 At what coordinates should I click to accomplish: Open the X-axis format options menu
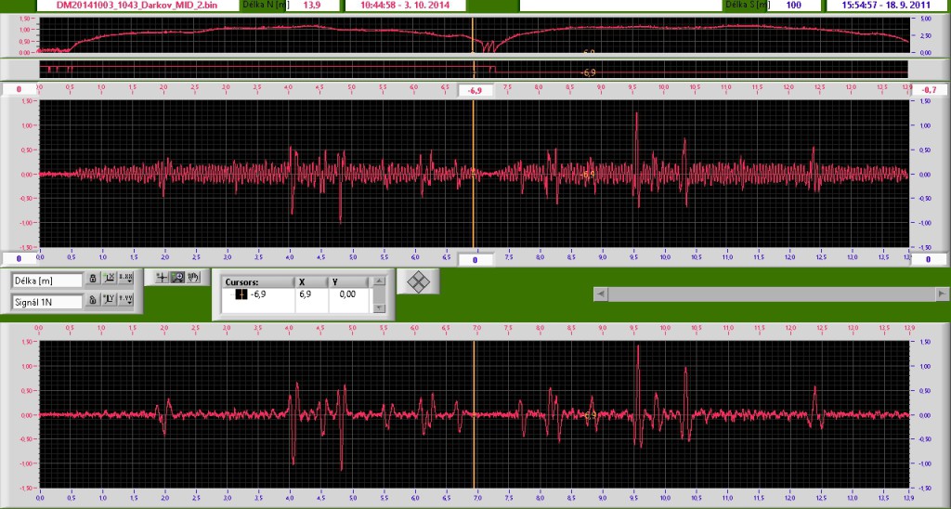(125, 279)
